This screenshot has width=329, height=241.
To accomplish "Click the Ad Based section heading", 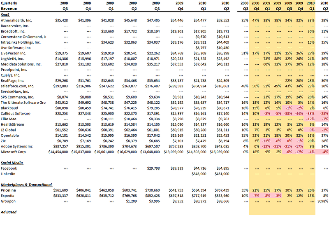I will 9,212.
